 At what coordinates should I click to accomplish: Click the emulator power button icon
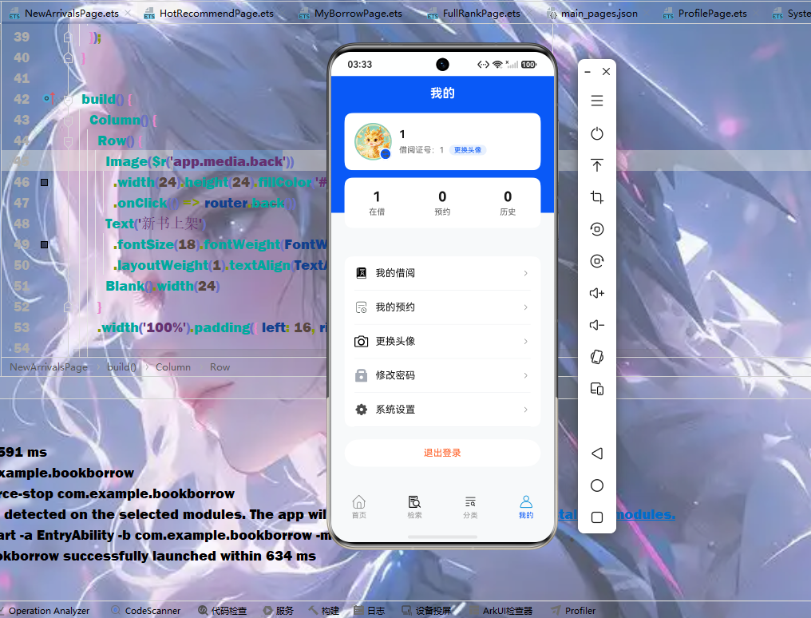597,133
